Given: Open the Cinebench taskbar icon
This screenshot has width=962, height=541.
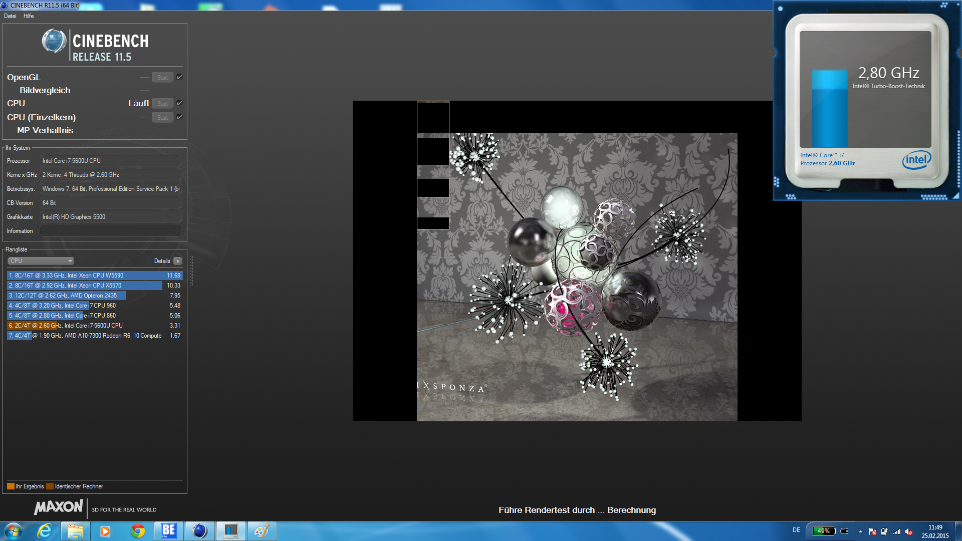Looking at the screenshot, I should tap(199, 531).
